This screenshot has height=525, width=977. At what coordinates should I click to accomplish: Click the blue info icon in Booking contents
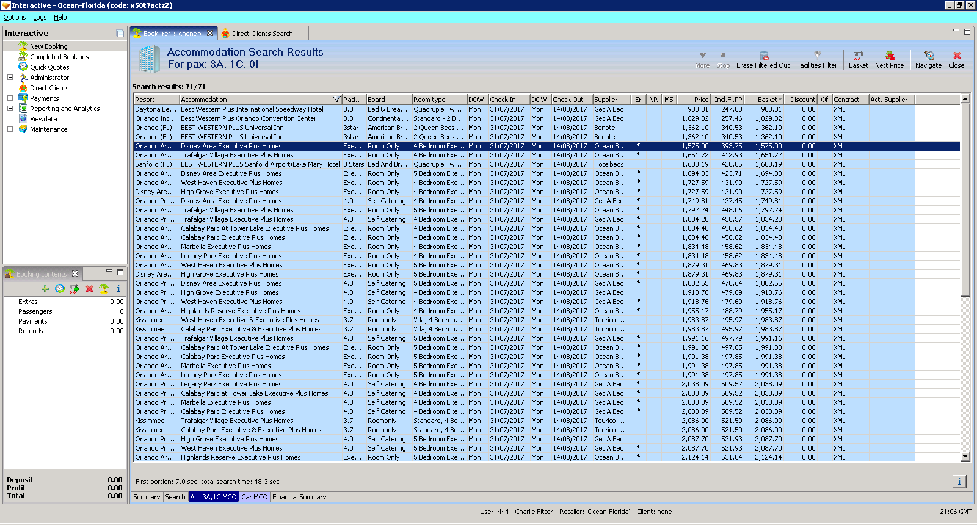coord(118,289)
